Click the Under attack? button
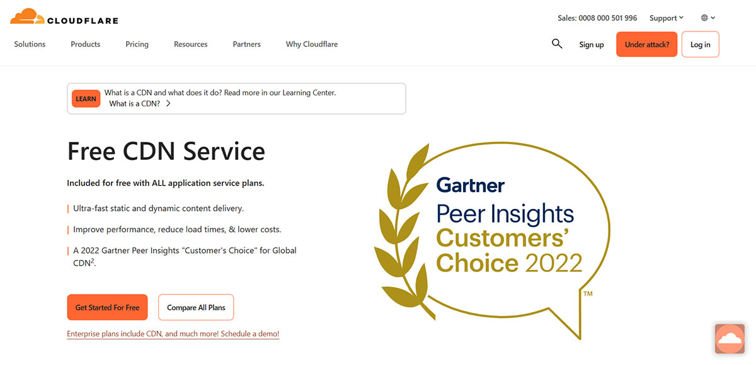 pyautogui.click(x=647, y=45)
